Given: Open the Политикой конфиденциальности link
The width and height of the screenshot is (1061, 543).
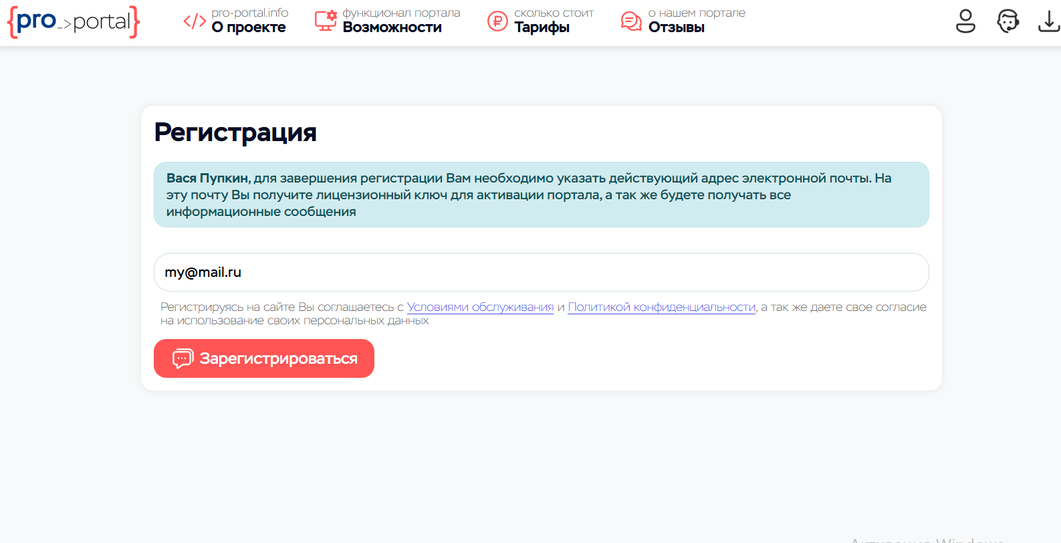Looking at the screenshot, I should click(x=661, y=307).
